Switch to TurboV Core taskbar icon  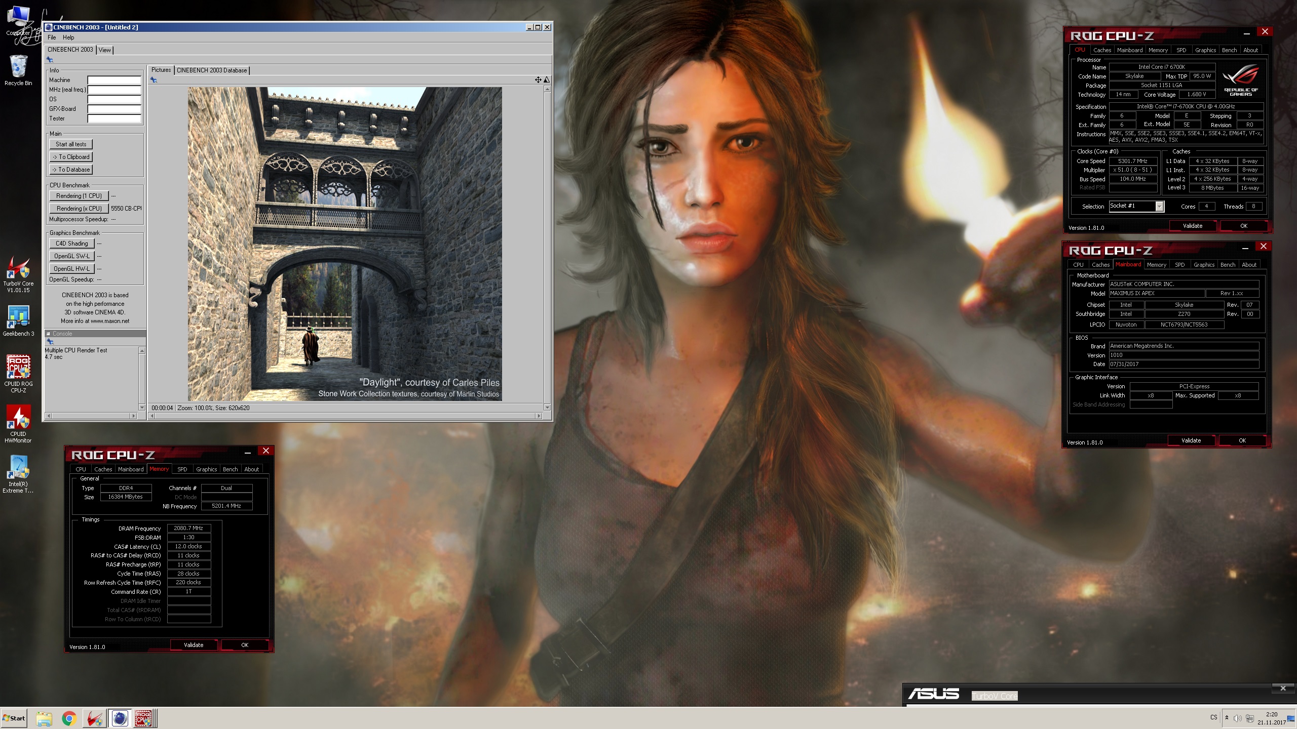point(95,718)
